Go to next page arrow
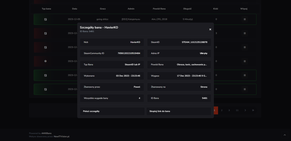 pos(245,110)
